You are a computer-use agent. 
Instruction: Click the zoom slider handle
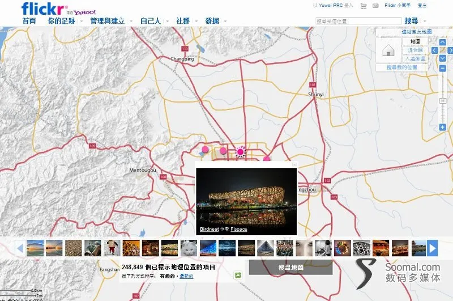point(443,101)
